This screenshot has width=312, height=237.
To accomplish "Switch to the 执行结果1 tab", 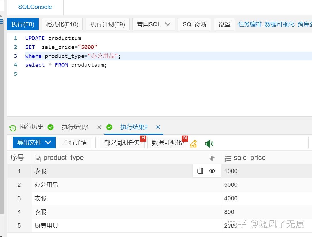I will [75, 127].
